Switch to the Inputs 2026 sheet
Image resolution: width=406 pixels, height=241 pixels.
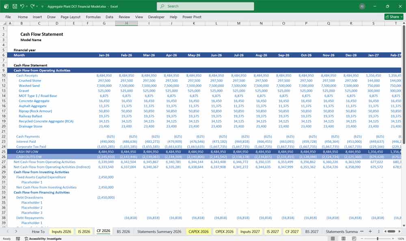tap(61, 232)
